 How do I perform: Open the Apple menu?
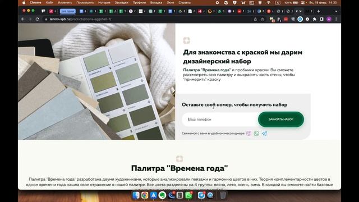(x=24, y=3)
